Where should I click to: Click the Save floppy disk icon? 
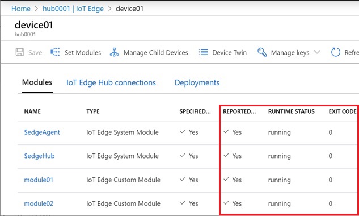20,52
